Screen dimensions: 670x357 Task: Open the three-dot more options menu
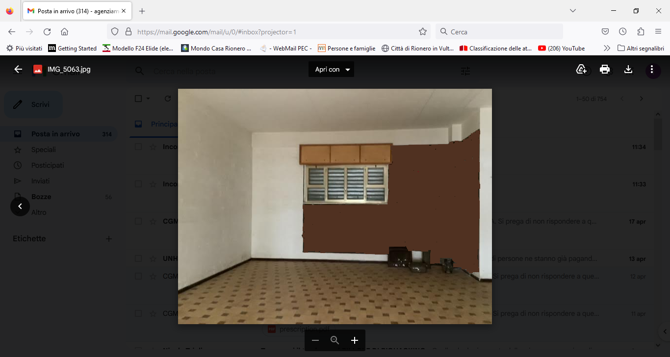coord(652,69)
